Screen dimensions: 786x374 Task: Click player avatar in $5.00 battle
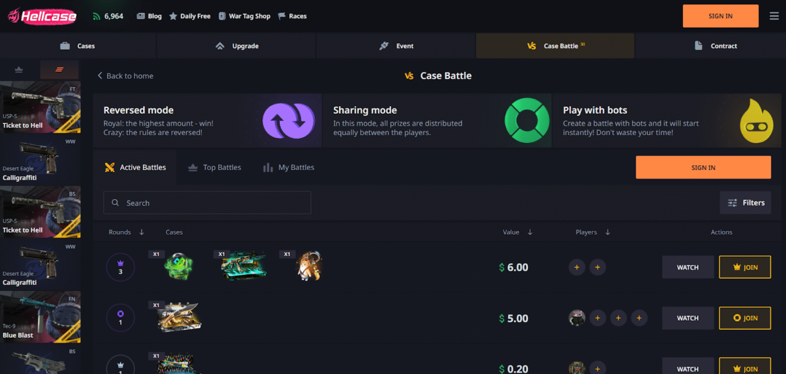pyautogui.click(x=577, y=318)
